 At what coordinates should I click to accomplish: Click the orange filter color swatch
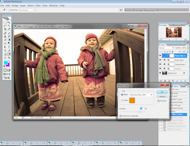click(x=132, y=100)
